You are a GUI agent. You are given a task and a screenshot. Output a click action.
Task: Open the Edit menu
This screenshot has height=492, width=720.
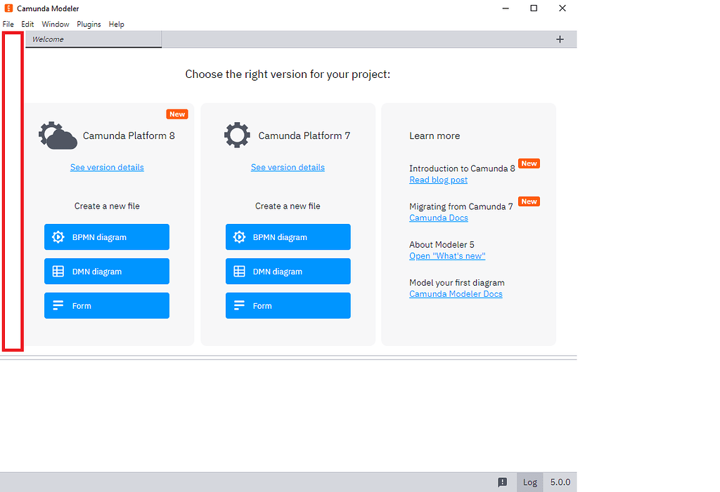point(27,25)
